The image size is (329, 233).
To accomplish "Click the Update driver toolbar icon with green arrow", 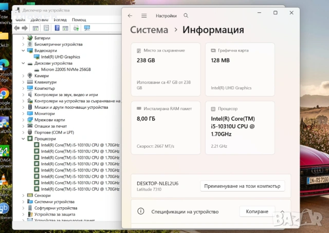I will 76,28.
